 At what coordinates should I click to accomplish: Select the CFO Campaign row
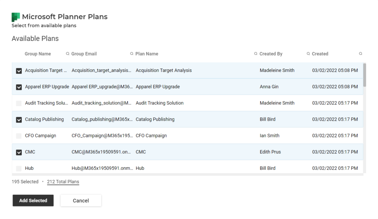point(185,136)
